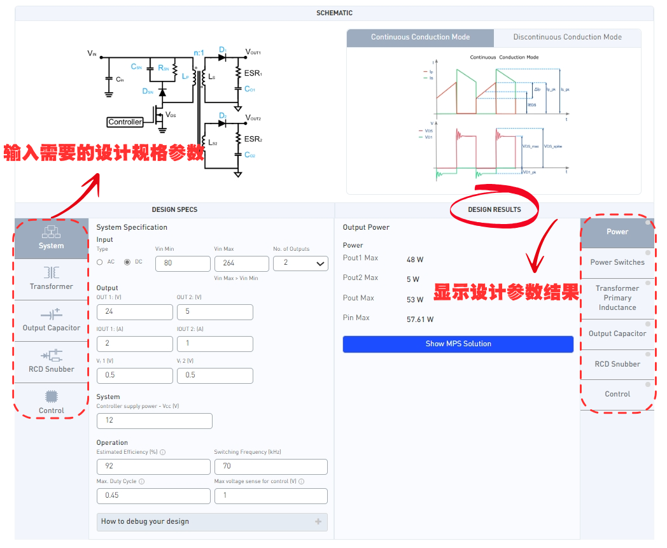
Task: Click the Output Power heading
Action: click(366, 228)
